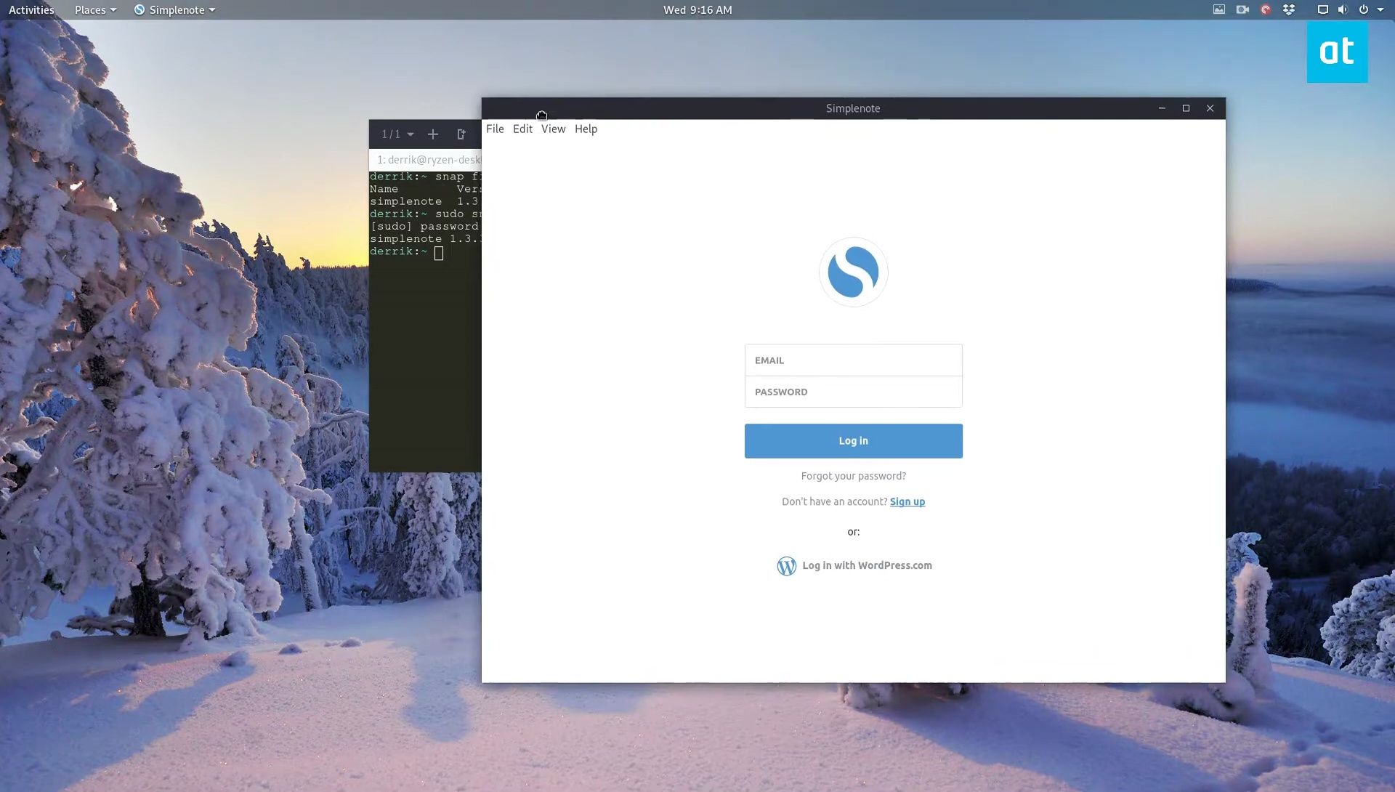Image resolution: width=1395 pixels, height=792 pixels.
Task: Click the Dropbox tray icon
Action: tap(1289, 9)
